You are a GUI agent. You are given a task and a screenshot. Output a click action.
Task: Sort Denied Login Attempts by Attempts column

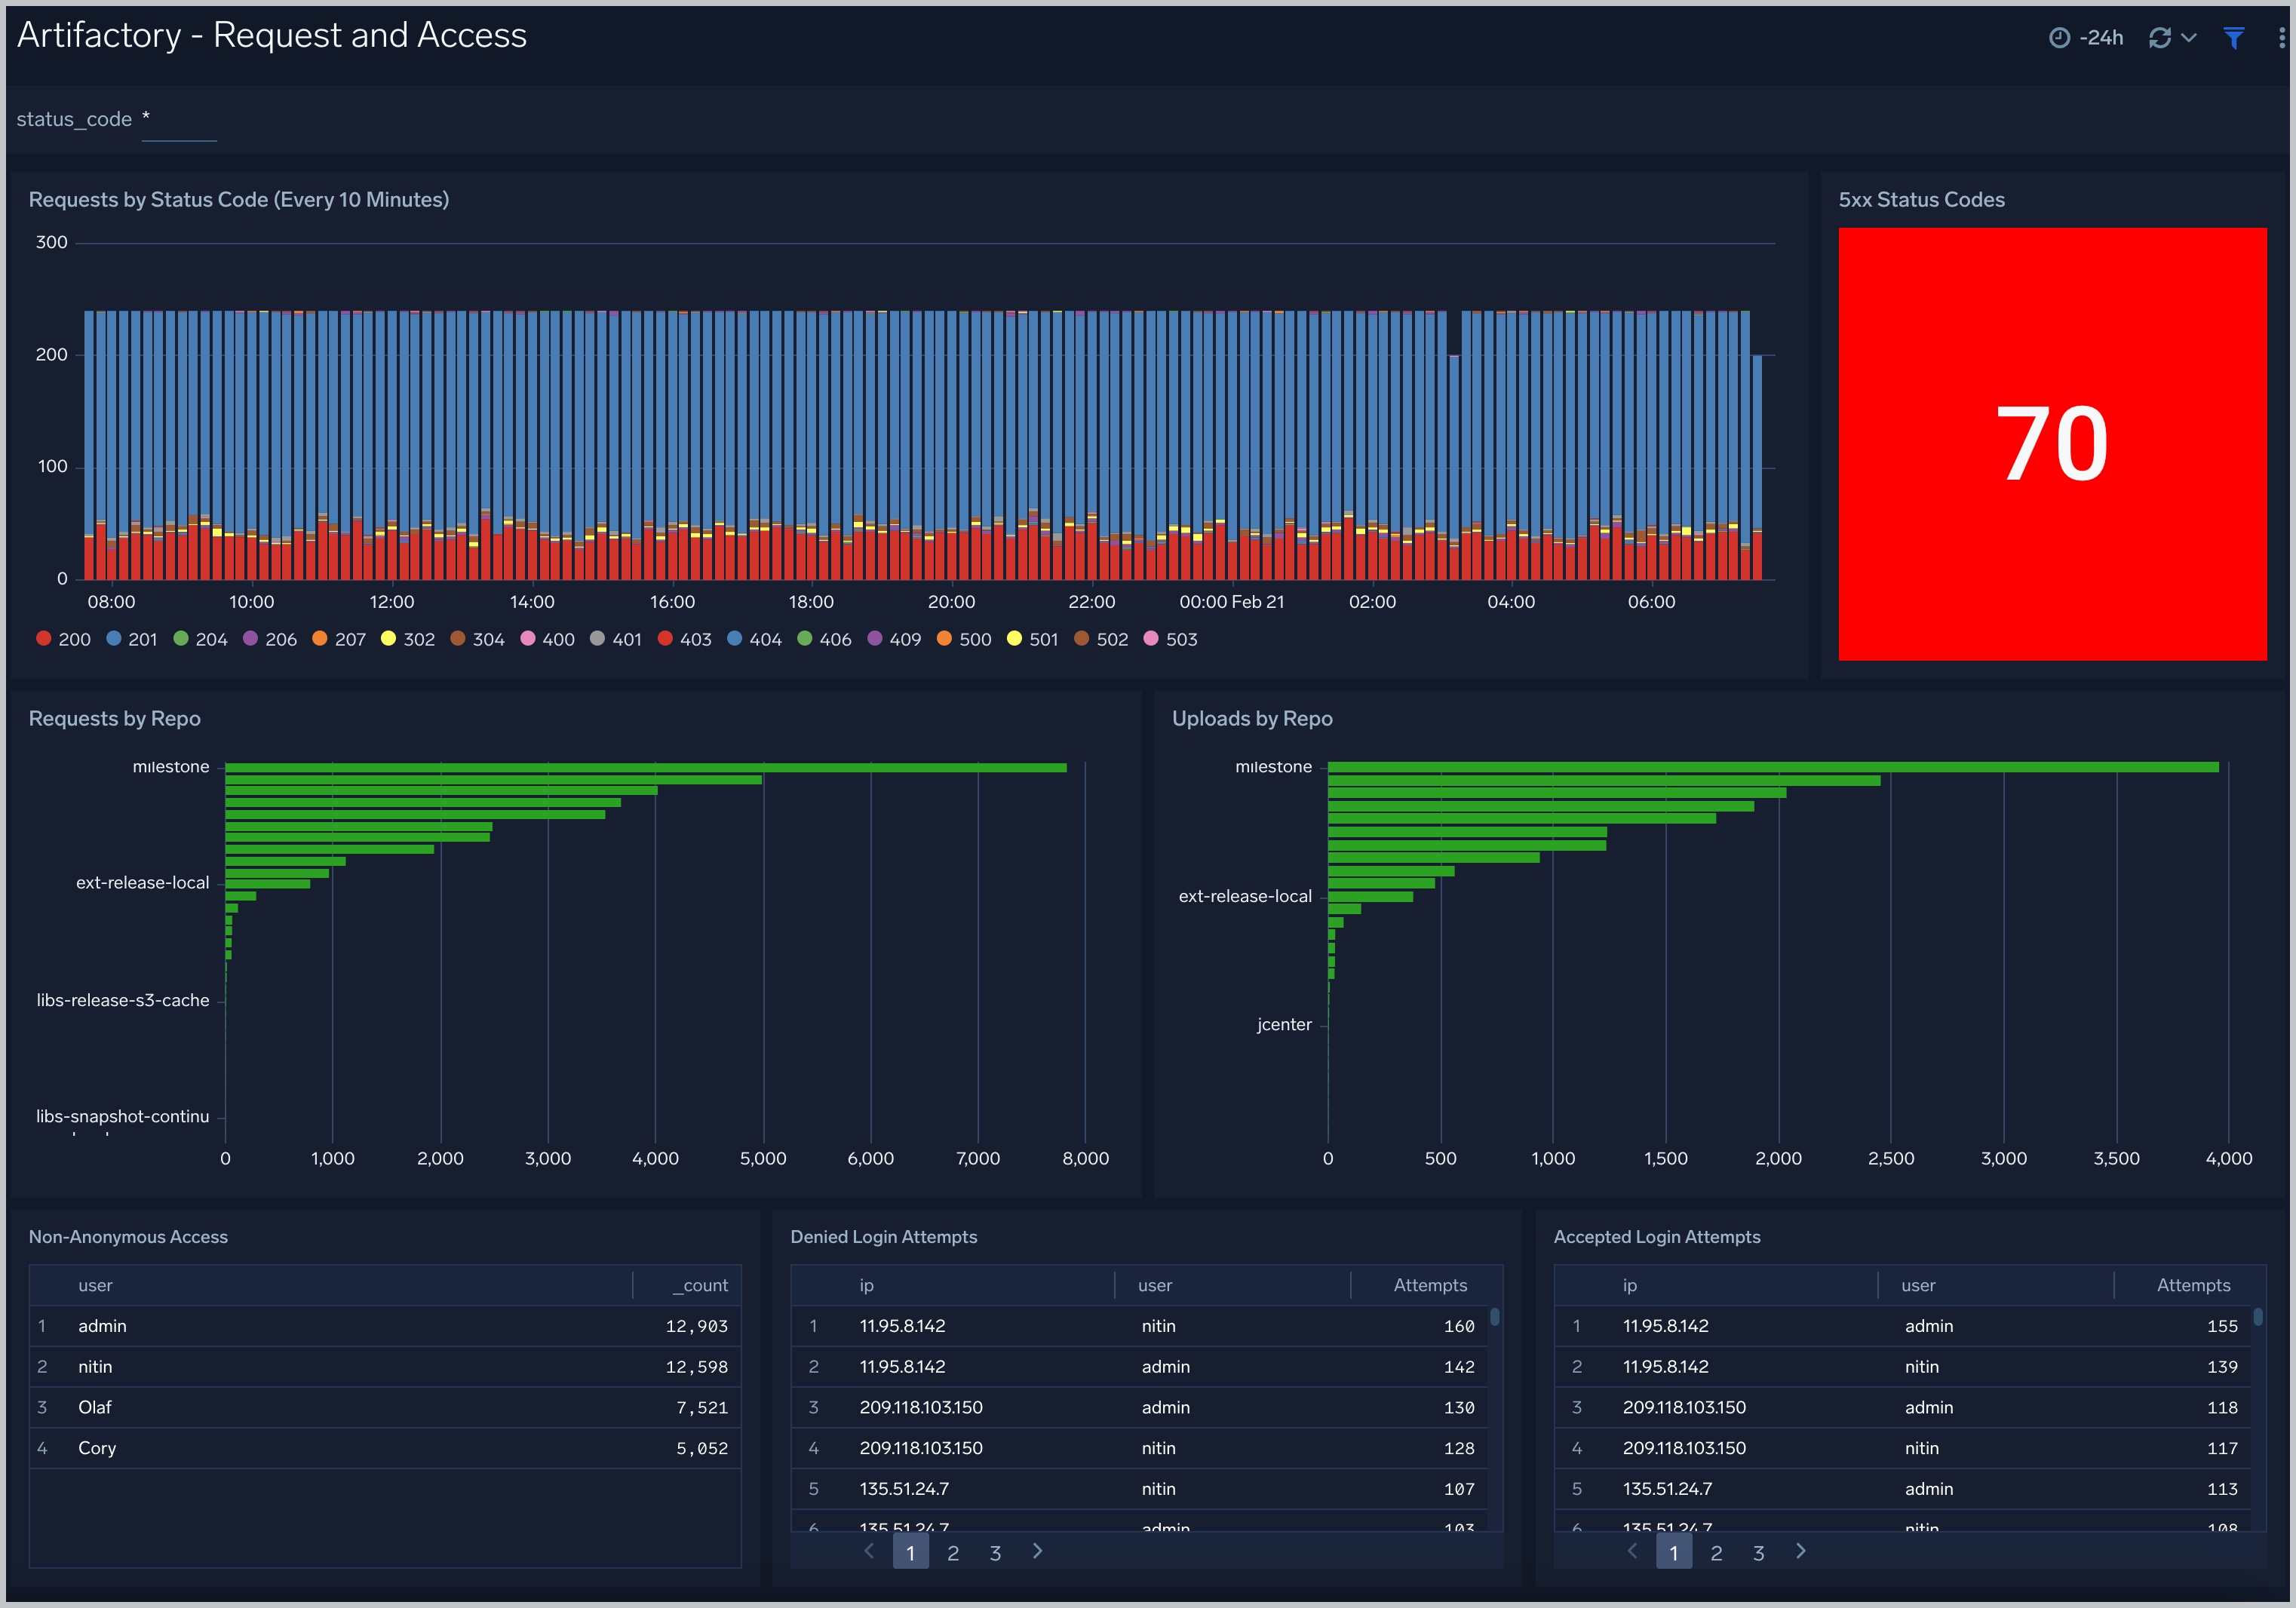coord(1430,1285)
